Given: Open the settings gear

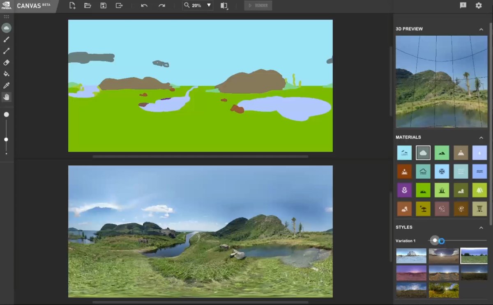Looking at the screenshot, I should [479, 5].
